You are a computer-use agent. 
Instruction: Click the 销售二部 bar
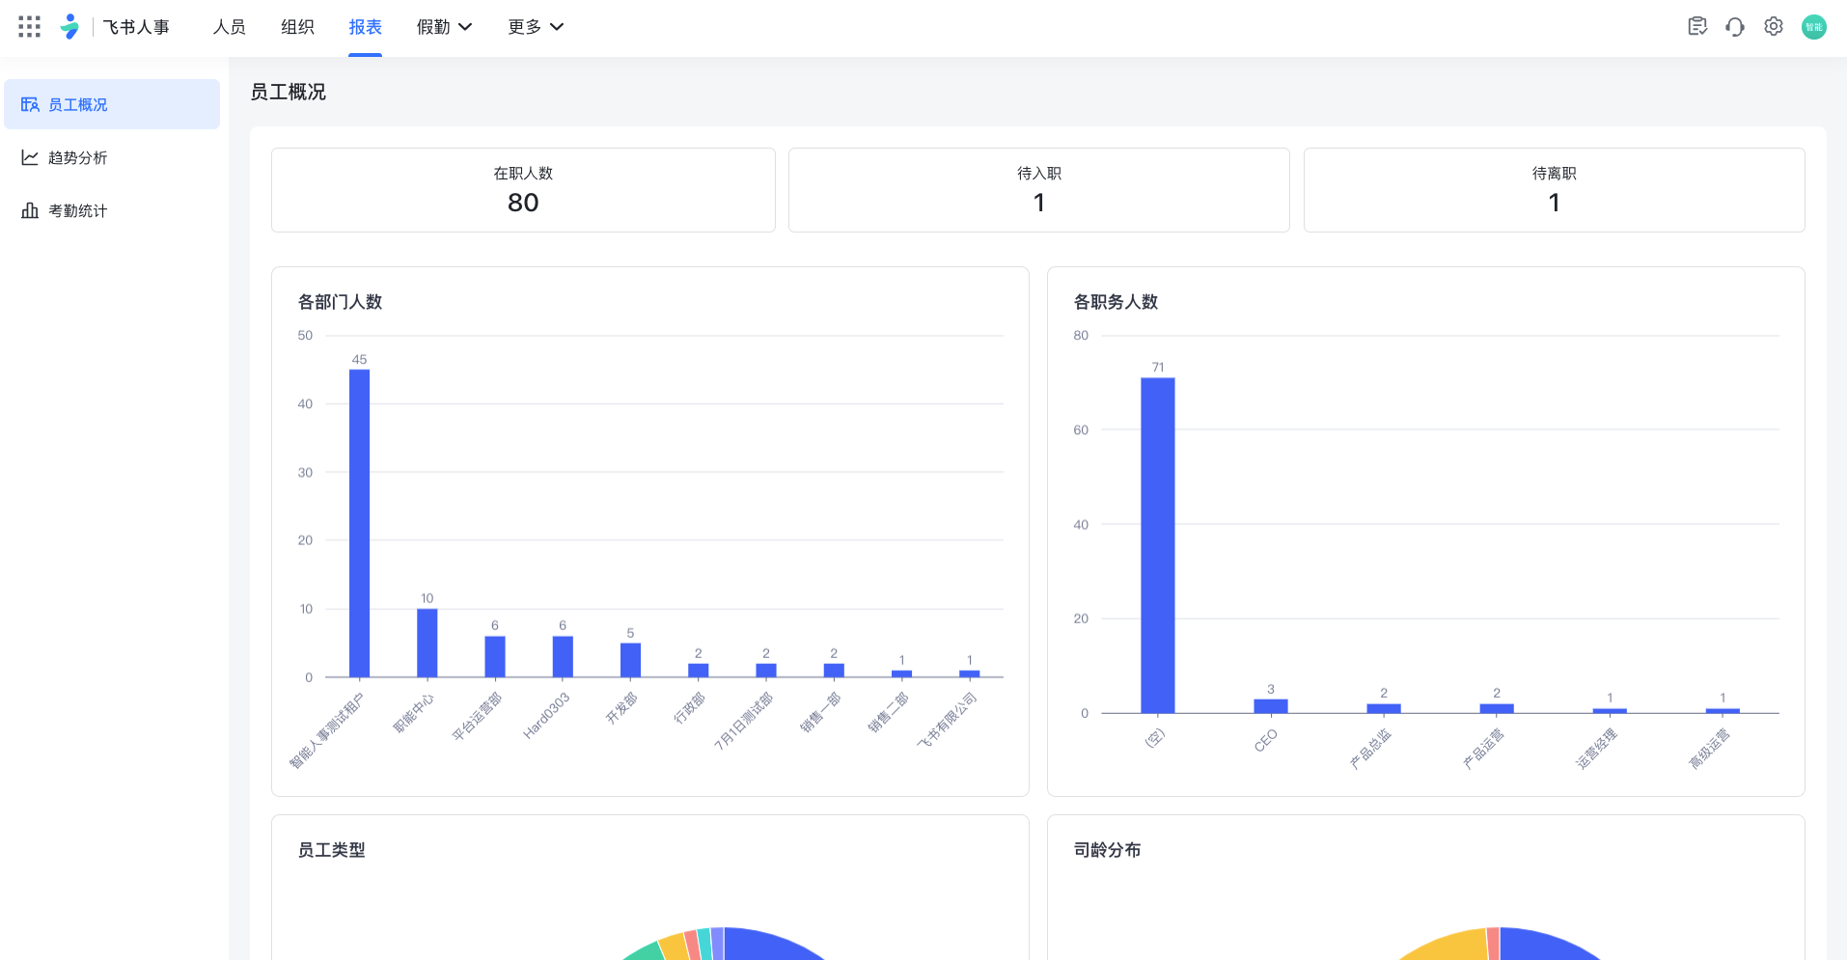902,673
